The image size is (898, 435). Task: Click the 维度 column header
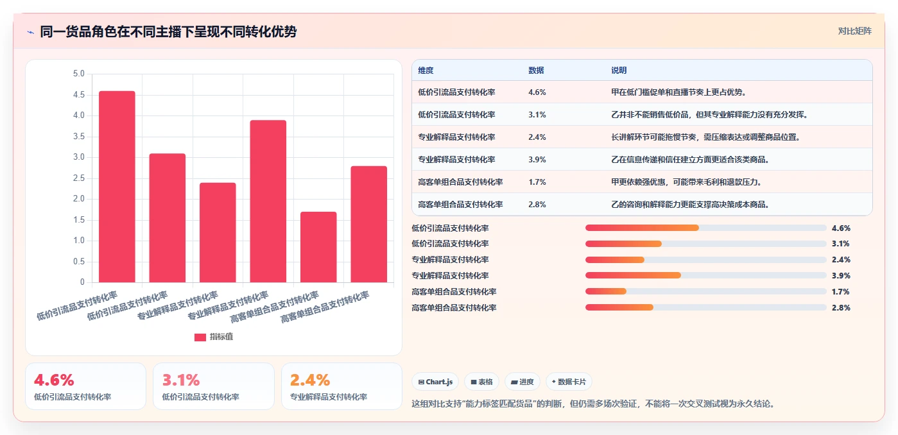click(426, 71)
